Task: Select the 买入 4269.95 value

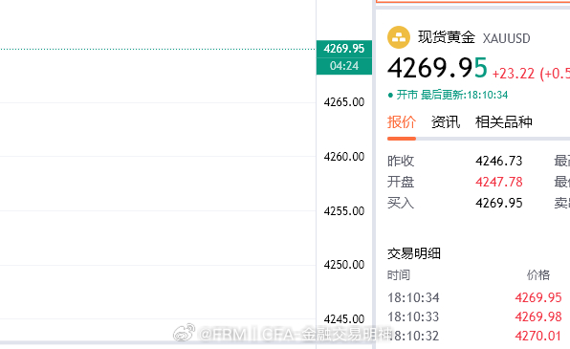Action: [499, 203]
